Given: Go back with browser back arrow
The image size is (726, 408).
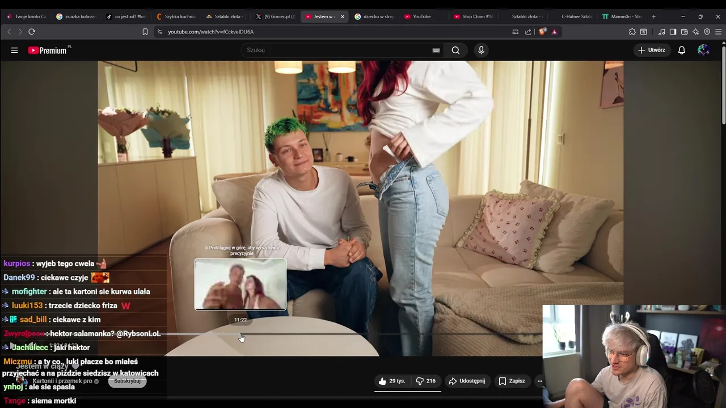Looking at the screenshot, I should coord(9,32).
